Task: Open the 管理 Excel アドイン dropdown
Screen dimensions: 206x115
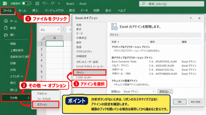Action: point(139,92)
